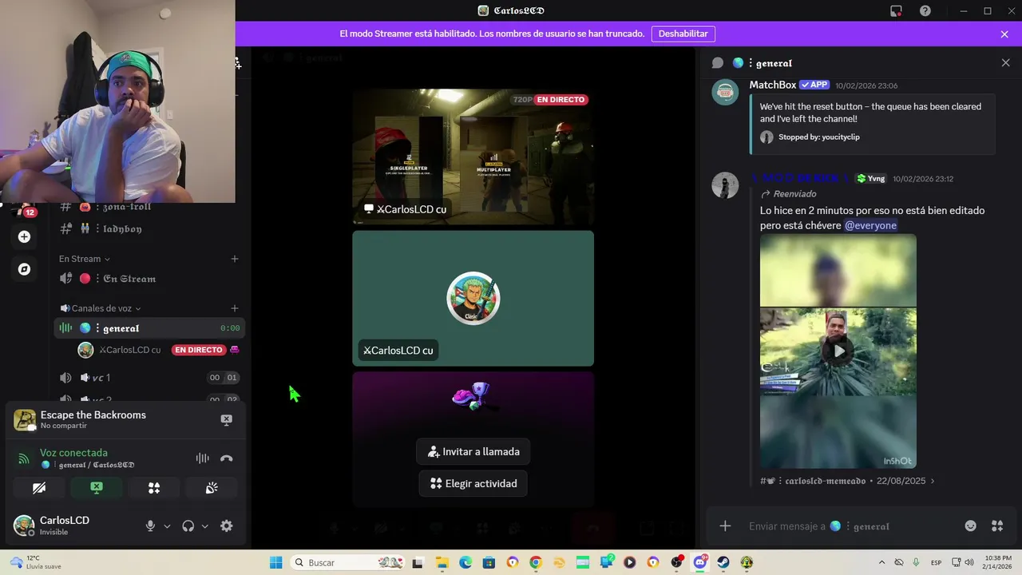Collapse Canales de voz category

[x=101, y=308]
